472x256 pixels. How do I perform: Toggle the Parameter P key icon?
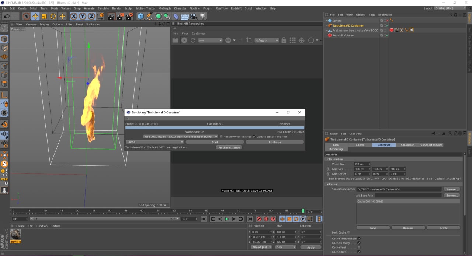[x=303, y=219]
